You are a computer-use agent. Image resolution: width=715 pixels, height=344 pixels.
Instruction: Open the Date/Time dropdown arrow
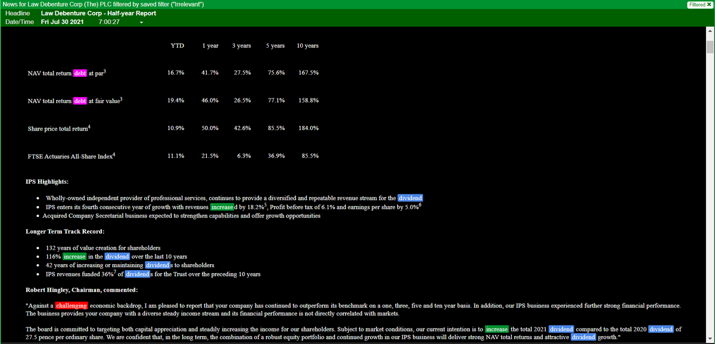141,23
